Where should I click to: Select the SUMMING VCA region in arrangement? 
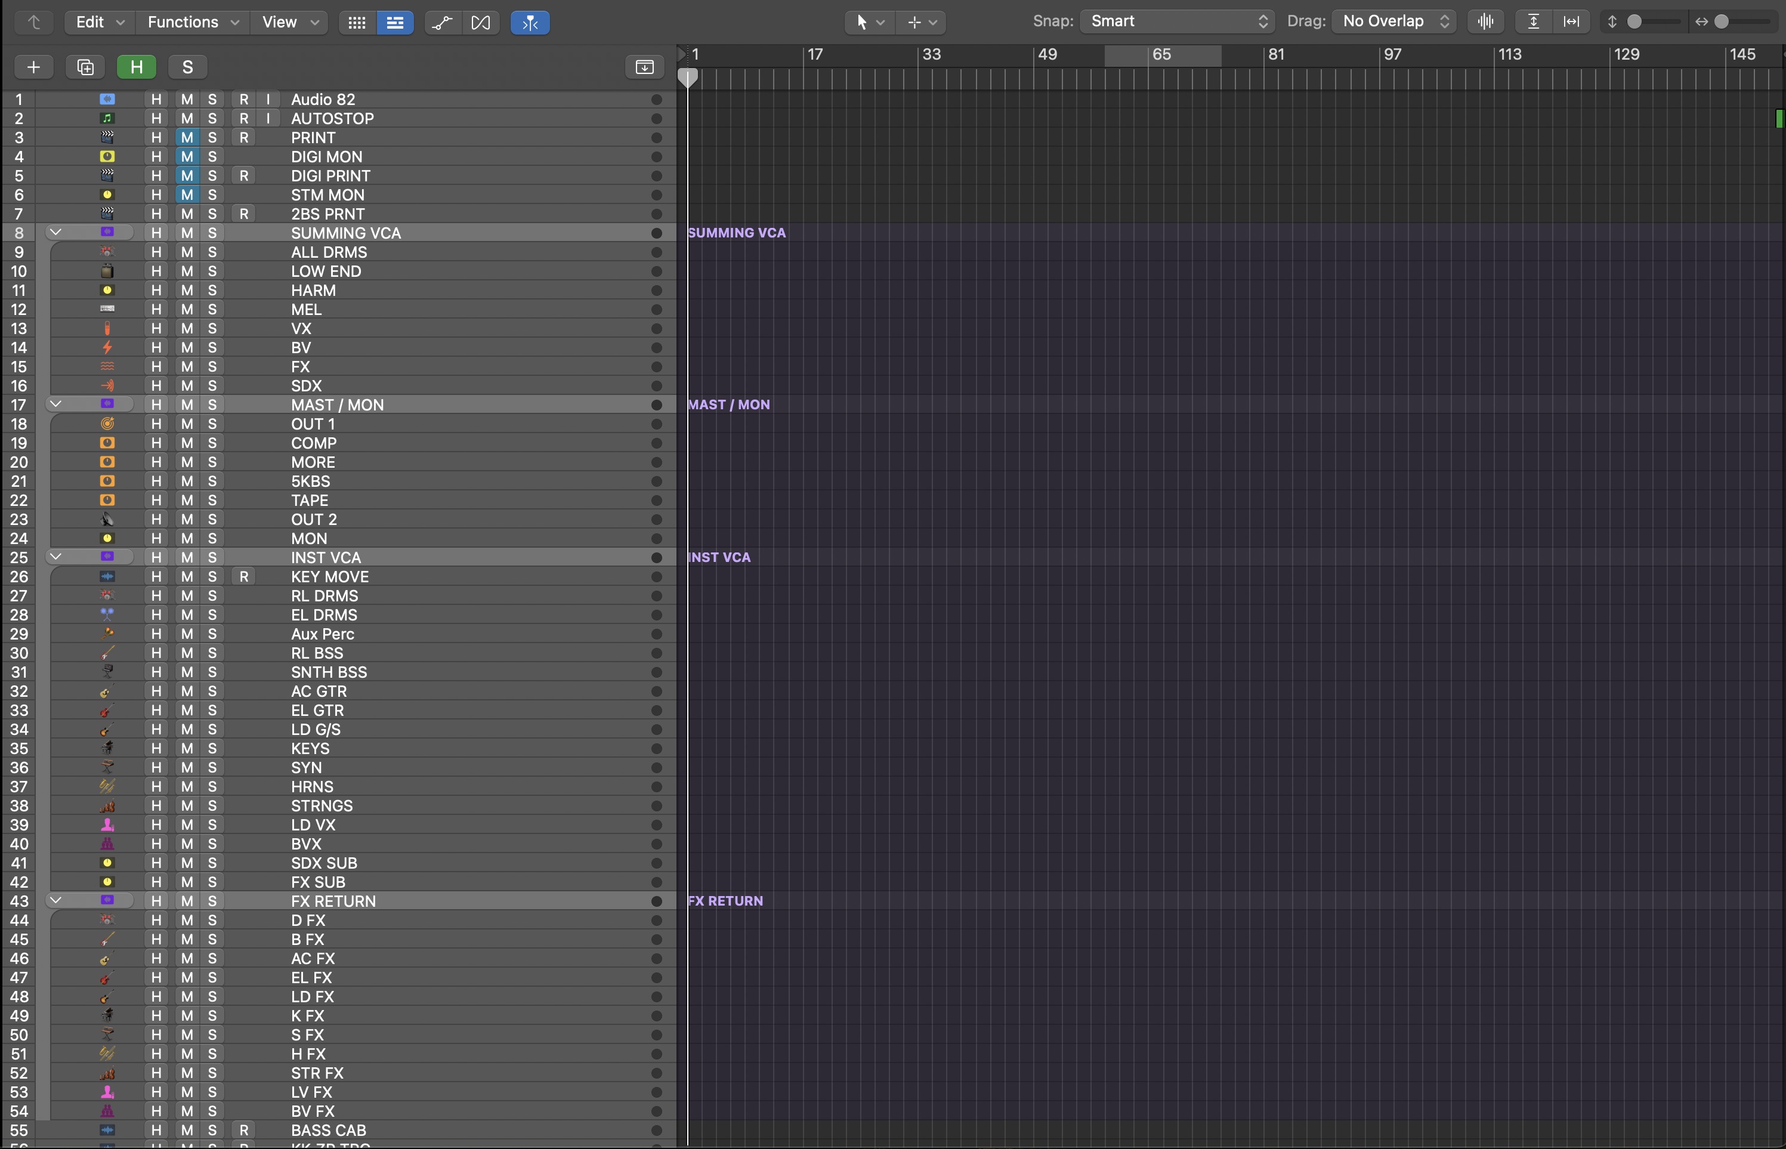click(x=737, y=233)
